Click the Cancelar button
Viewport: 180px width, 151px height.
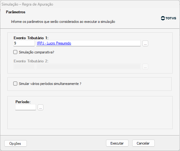(143, 143)
